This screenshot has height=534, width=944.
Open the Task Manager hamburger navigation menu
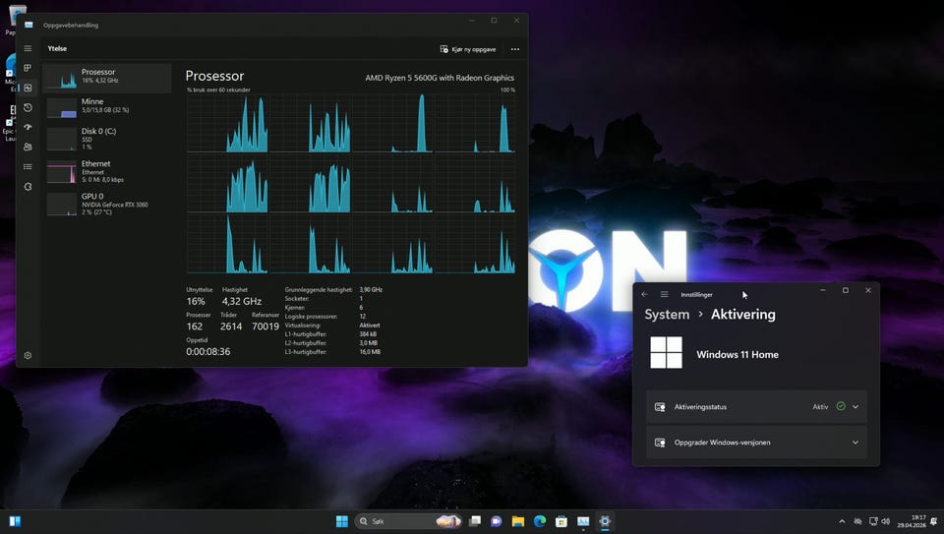[x=28, y=48]
